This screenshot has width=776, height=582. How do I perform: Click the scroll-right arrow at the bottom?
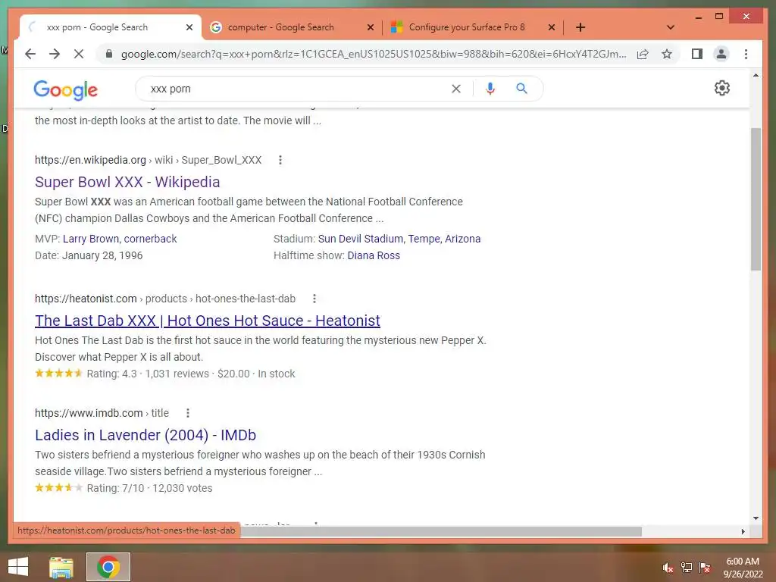(743, 531)
